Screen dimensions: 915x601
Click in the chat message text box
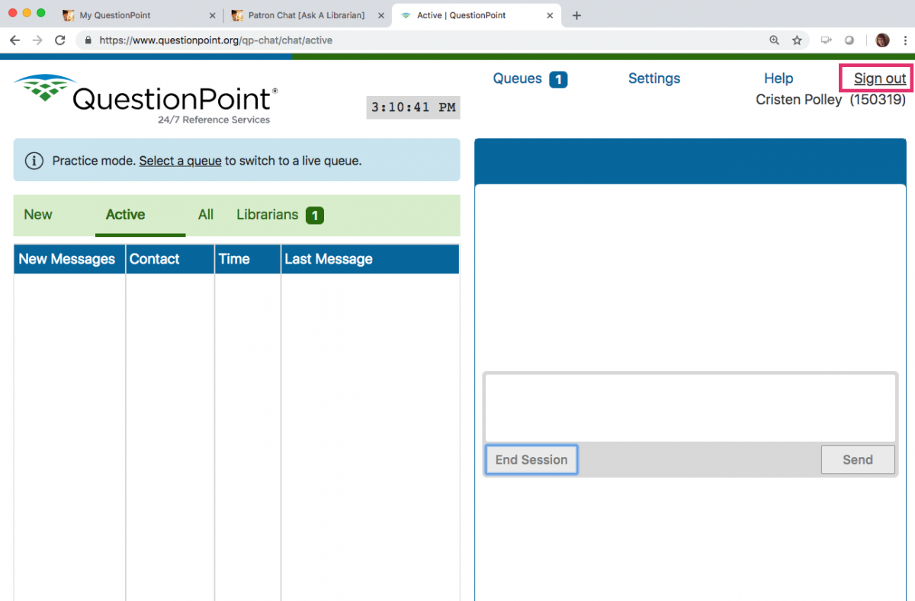[x=689, y=407]
